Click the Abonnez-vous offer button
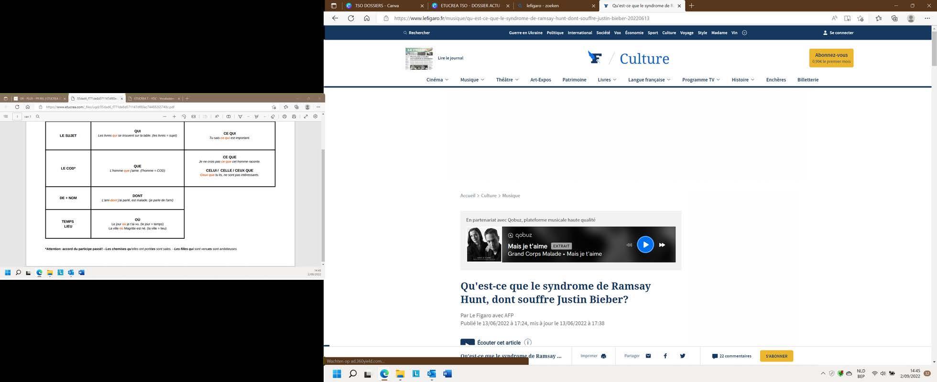The width and height of the screenshot is (937, 382). (831, 58)
